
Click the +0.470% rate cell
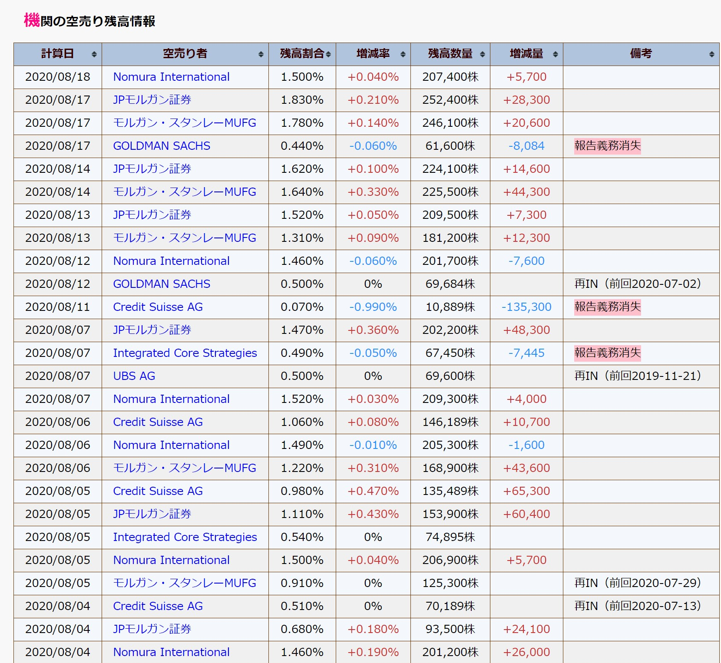pyautogui.click(x=373, y=491)
